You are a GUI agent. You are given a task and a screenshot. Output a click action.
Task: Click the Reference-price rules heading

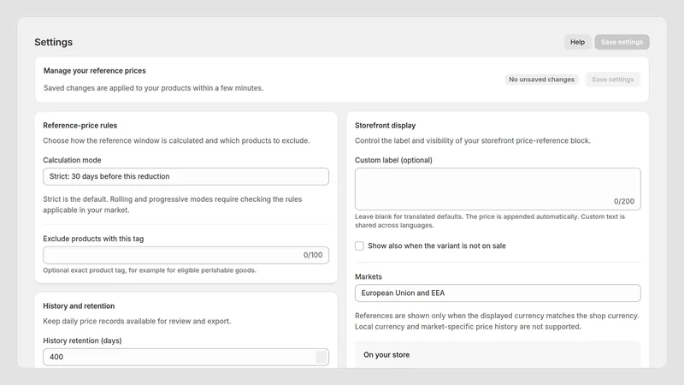(x=80, y=125)
